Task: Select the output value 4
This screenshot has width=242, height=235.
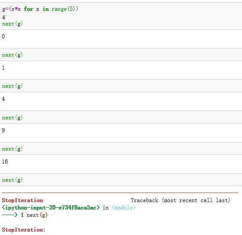Action: (x=3, y=99)
